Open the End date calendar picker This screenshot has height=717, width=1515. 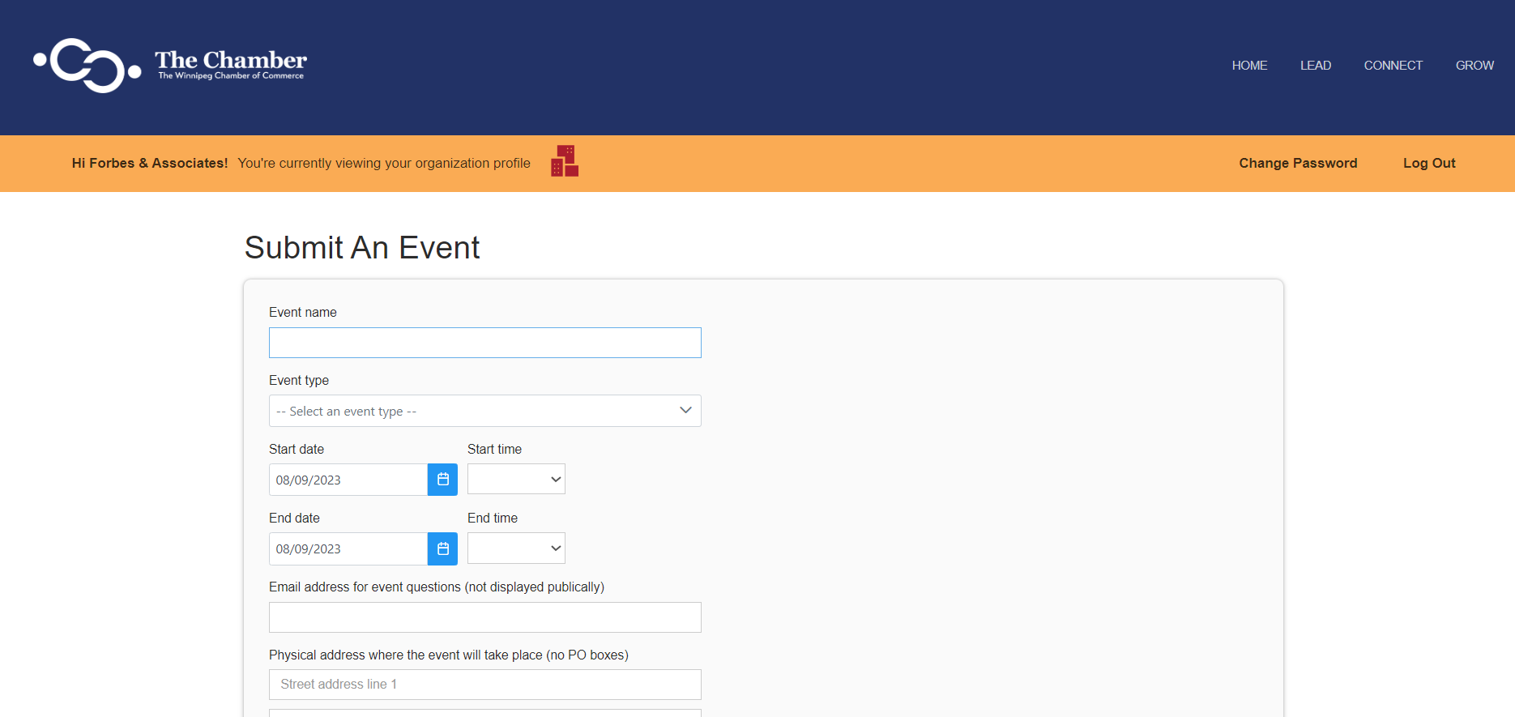point(442,548)
